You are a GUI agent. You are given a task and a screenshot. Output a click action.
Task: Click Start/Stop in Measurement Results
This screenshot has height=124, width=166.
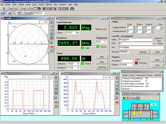click(102, 67)
